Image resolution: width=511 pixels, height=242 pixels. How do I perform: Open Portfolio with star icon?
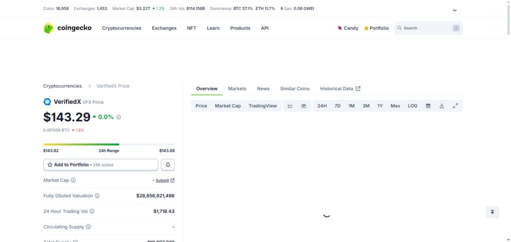tap(376, 28)
